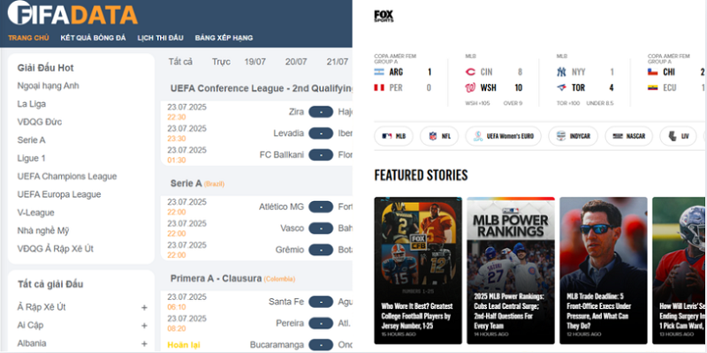The height and width of the screenshot is (353, 707).
Task: Go to LỊCH THI ĐẤU page
Action: [x=161, y=38]
